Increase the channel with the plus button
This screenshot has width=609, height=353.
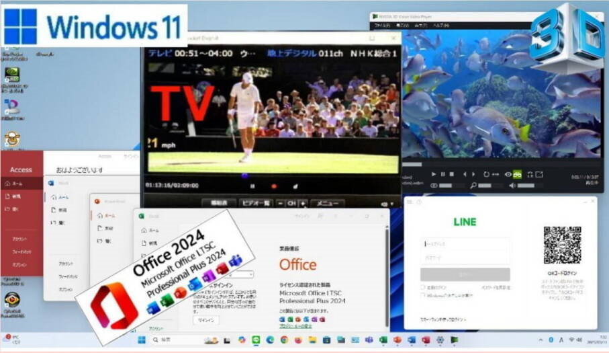303,203
